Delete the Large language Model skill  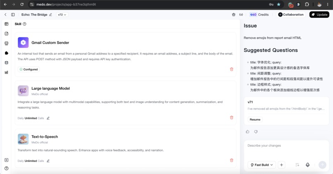231,117
